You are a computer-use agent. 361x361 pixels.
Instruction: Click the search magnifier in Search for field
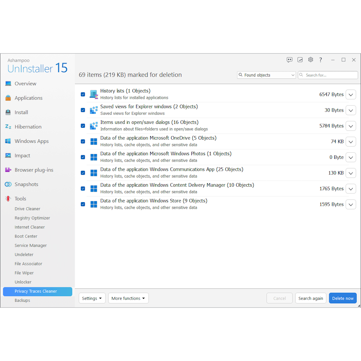(301, 75)
